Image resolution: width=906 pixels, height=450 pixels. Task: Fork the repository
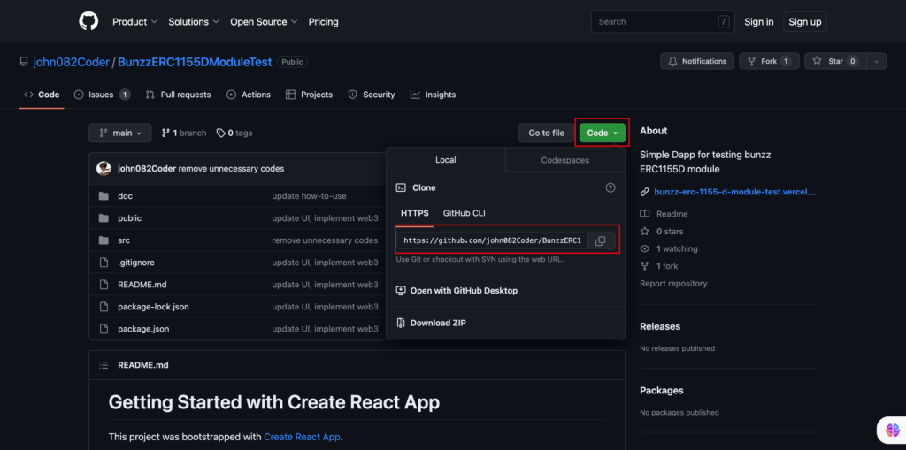pos(769,61)
